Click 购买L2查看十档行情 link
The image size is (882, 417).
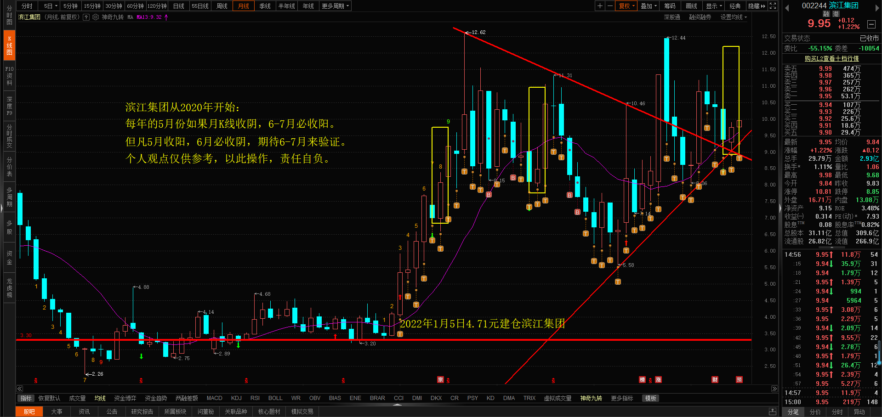point(831,58)
